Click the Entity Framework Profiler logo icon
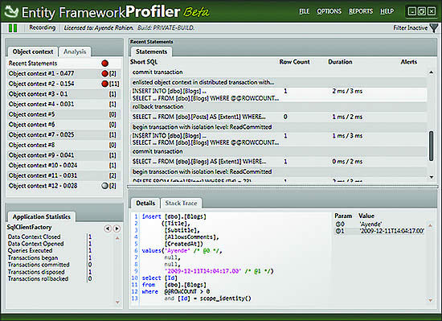This screenshot has height=321, width=442. click(x=11, y=11)
